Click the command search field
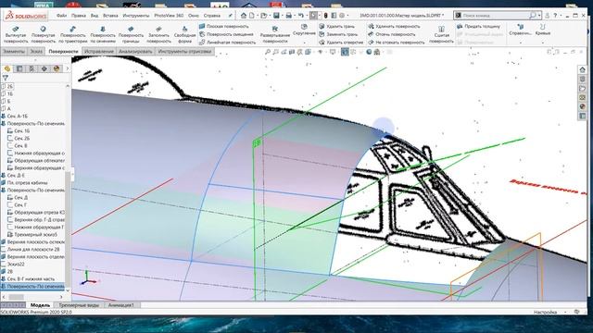593x333 pixels. click(496, 16)
